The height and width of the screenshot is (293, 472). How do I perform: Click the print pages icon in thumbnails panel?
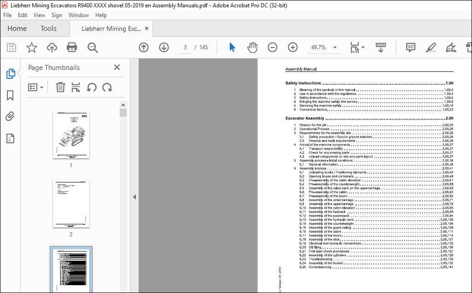point(76,88)
